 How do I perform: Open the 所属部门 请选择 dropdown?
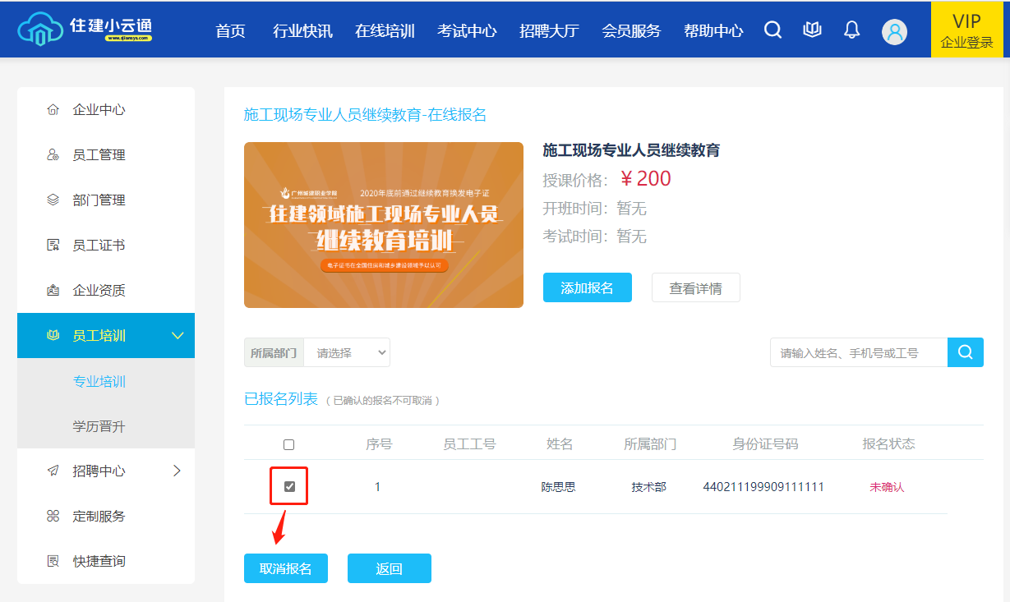[347, 352]
